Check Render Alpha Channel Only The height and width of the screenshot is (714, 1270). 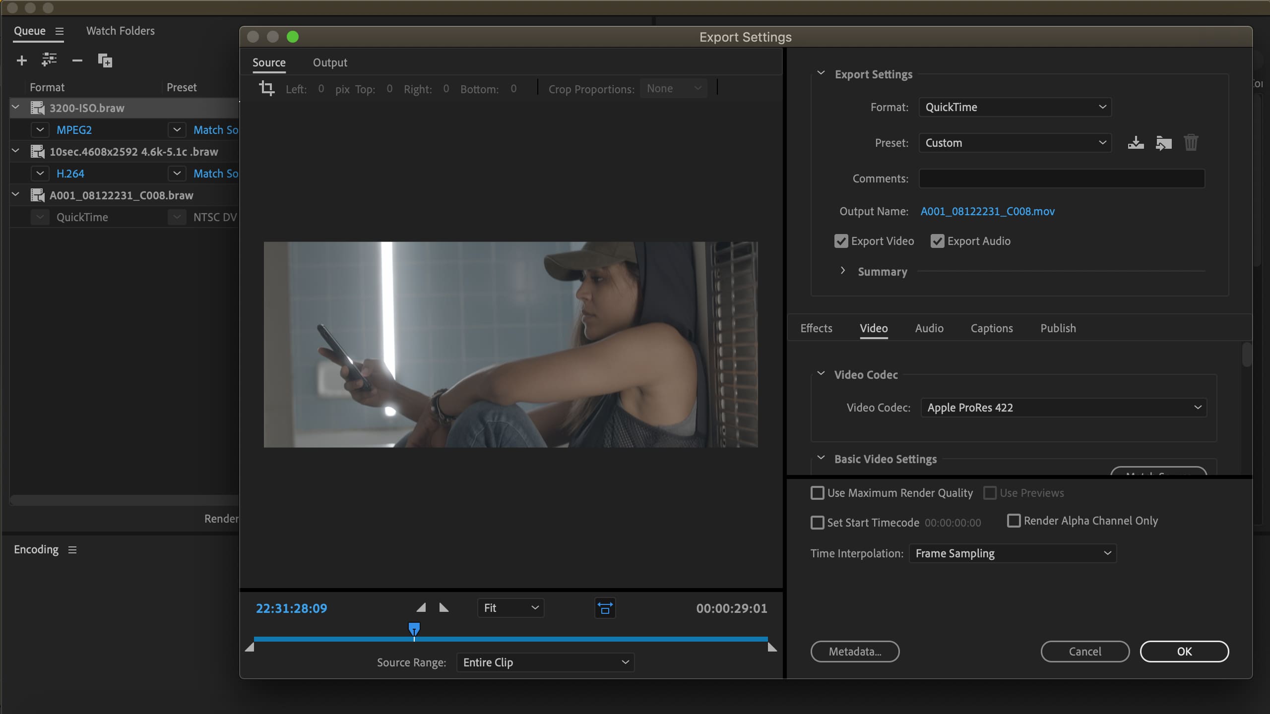coord(1014,521)
